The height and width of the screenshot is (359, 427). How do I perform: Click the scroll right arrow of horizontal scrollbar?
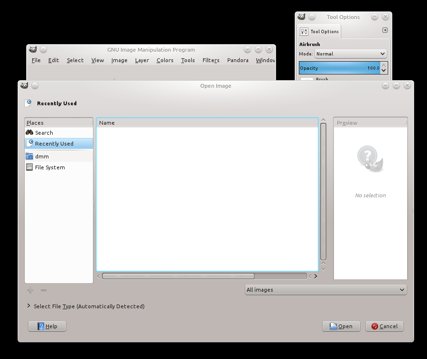(x=316, y=276)
